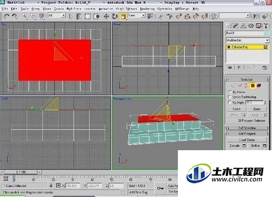Collapse the Edit Polygons rollout
Viewport: 272px width, 197px height.
tap(247, 133)
